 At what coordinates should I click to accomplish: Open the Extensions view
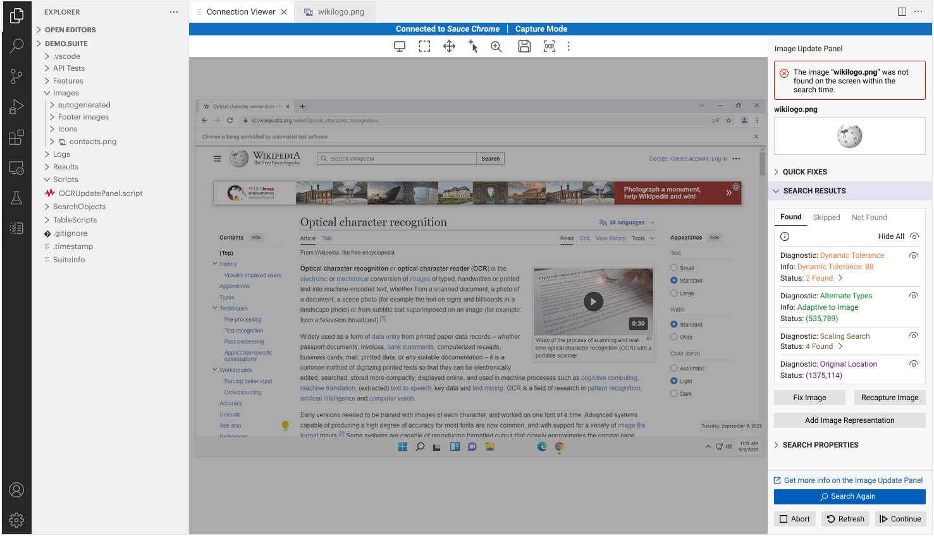click(17, 137)
